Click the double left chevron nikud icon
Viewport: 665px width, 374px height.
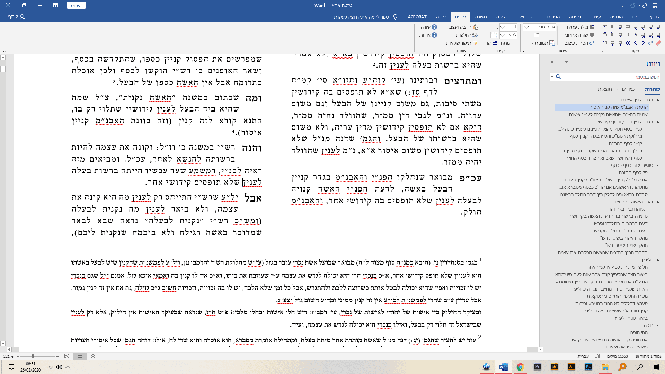[x=628, y=43]
